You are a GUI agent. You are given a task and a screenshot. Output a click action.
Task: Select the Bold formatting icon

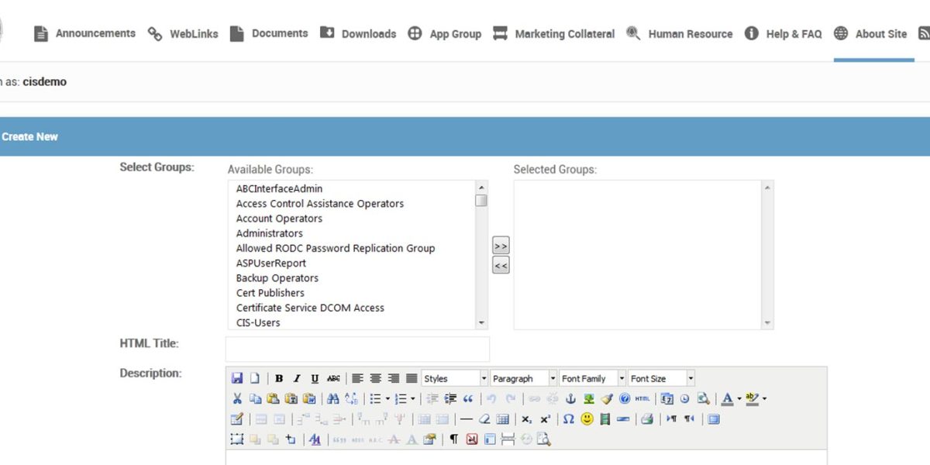point(279,377)
